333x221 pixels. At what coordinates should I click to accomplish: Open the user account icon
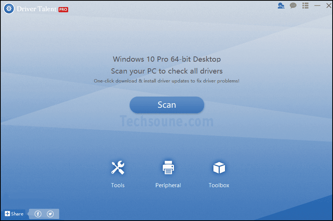click(x=281, y=6)
